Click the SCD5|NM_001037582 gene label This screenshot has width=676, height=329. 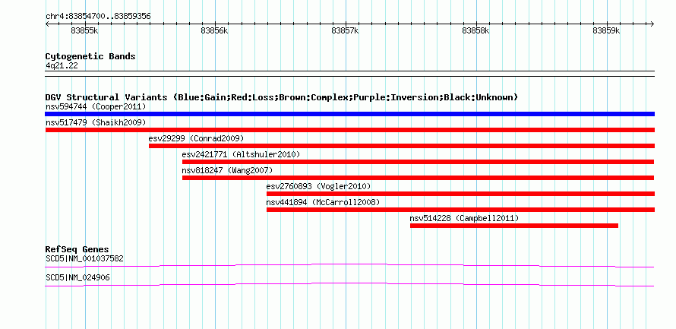[84, 258]
